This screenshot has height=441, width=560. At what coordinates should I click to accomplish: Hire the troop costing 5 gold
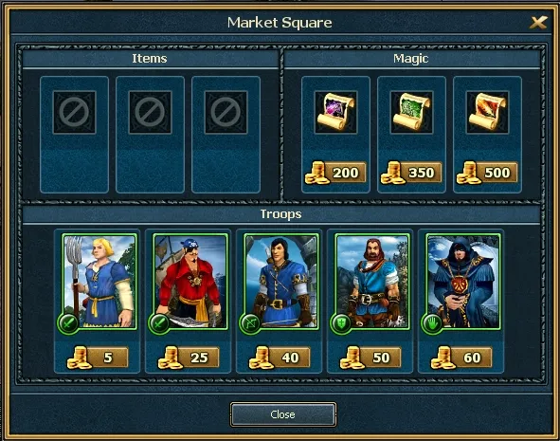click(x=98, y=358)
